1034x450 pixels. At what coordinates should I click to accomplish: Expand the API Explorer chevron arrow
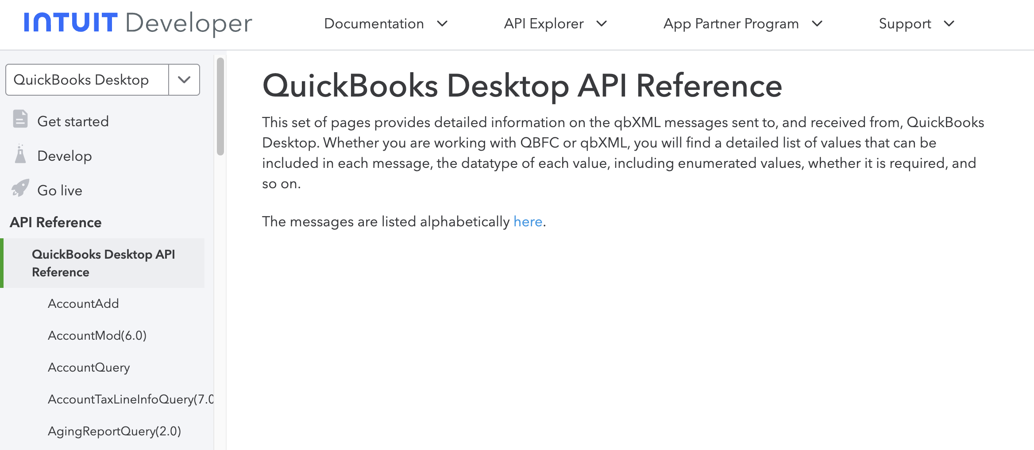(x=602, y=23)
